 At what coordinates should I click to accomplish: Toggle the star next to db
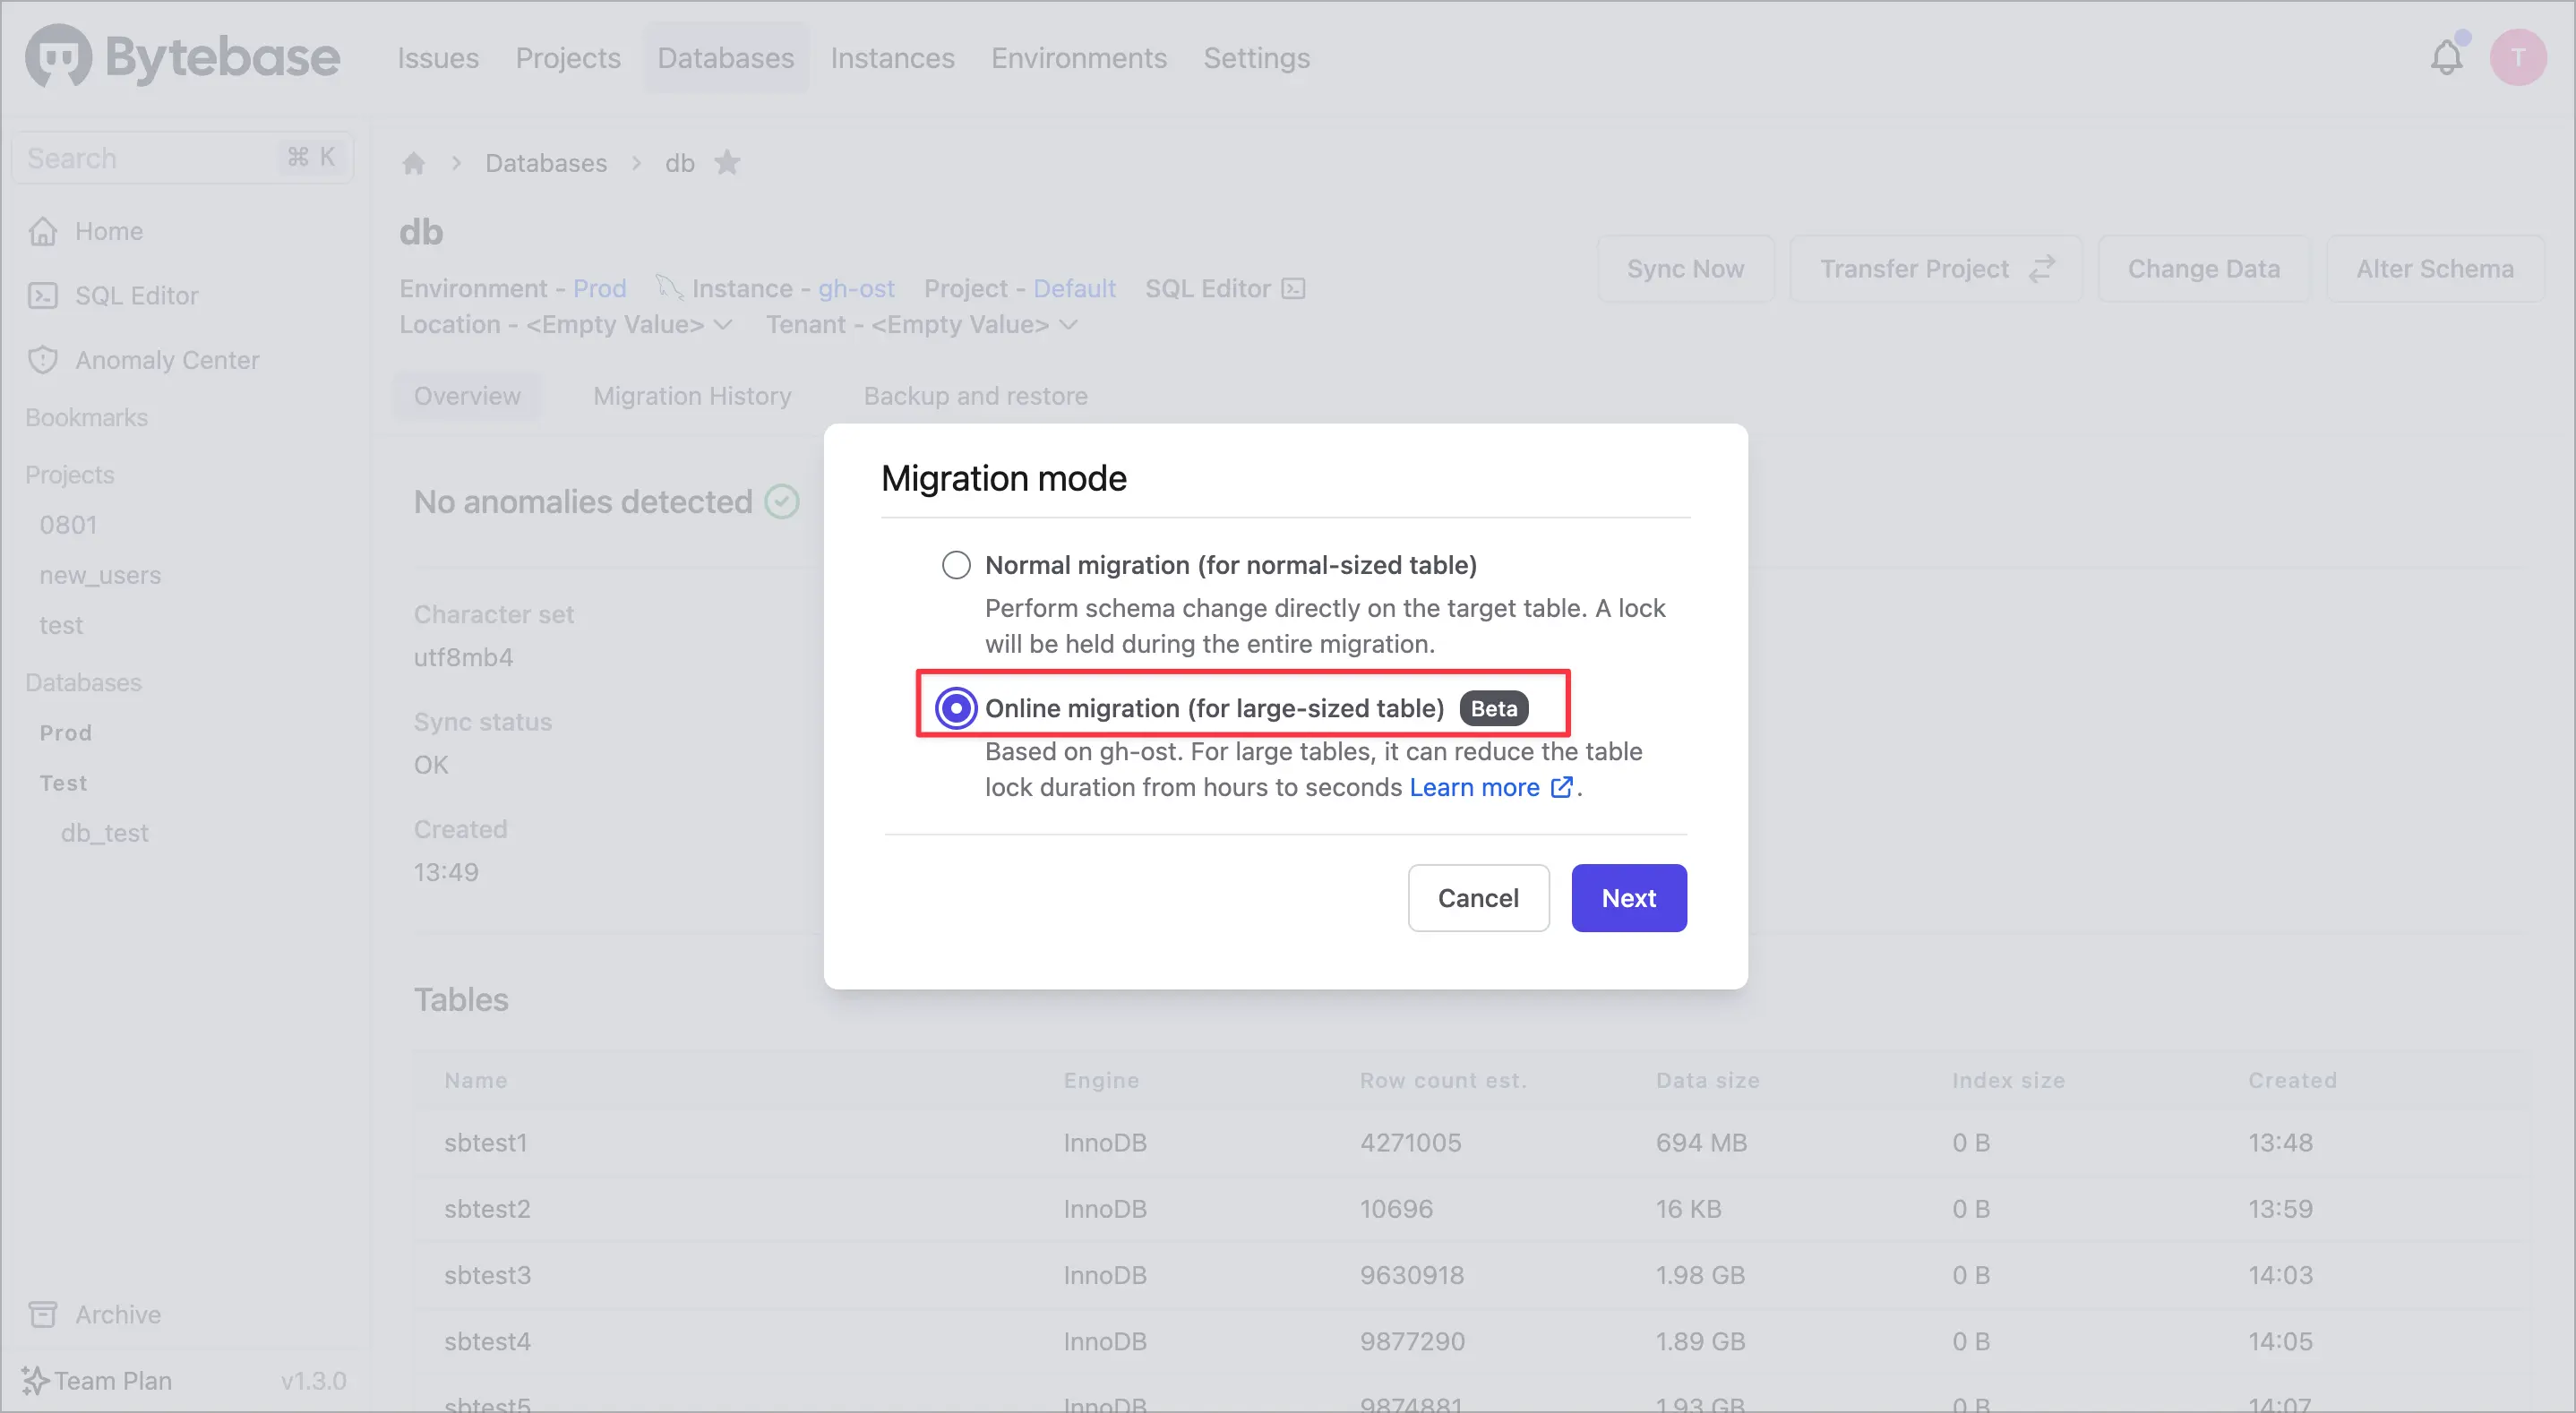(728, 162)
